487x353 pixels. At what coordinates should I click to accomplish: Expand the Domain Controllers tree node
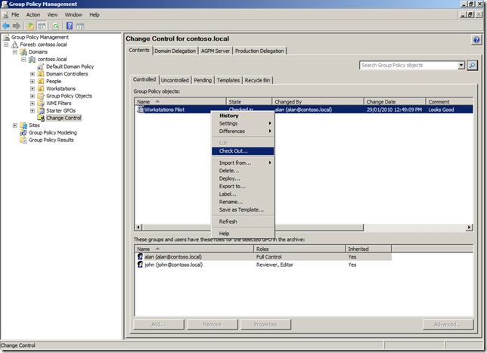pyautogui.click(x=32, y=74)
